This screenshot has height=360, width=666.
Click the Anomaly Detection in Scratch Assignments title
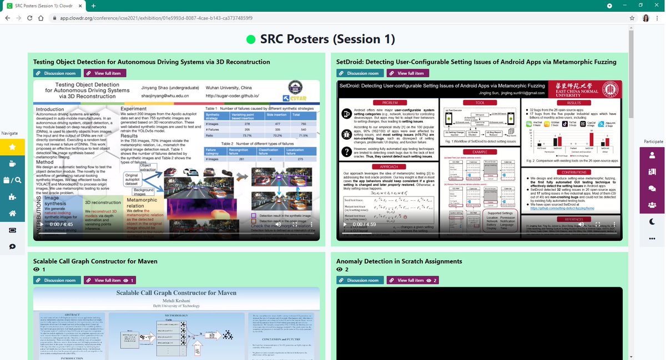(399, 261)
